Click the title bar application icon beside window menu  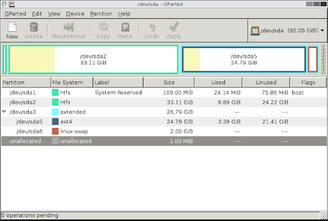point(12,4)
